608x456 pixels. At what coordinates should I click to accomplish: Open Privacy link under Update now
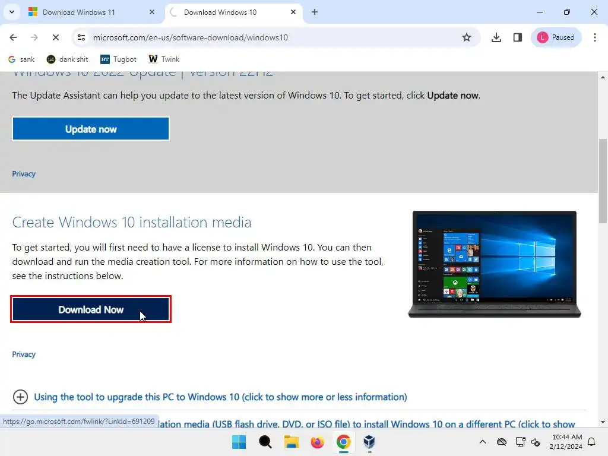pyautogui.click(x=24, y=174)
